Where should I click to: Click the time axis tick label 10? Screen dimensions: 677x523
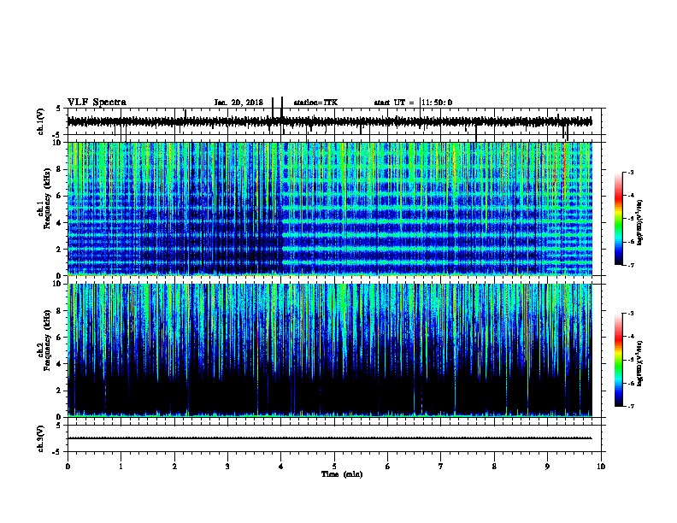click(x=601, y=467)
